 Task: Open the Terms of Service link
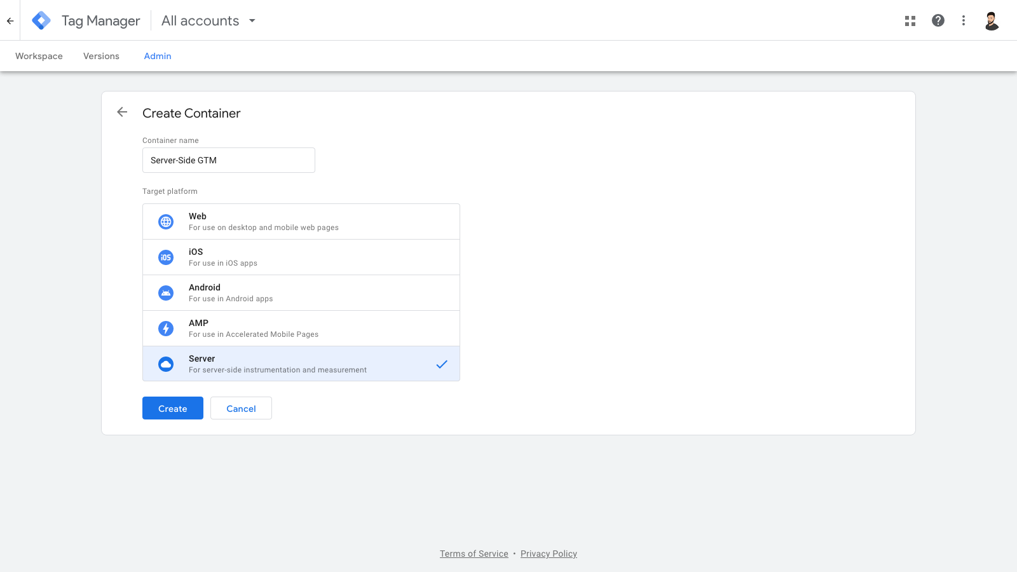tap(474, 554)
